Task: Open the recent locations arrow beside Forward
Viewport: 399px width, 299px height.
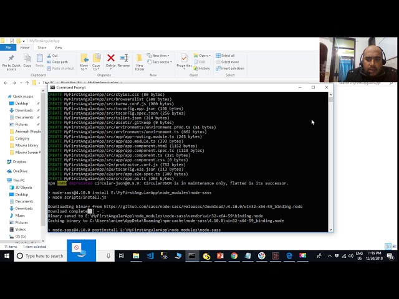Action: point(21,83)
